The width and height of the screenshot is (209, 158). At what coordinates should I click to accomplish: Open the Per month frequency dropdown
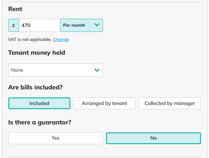[x=81, y=25]
